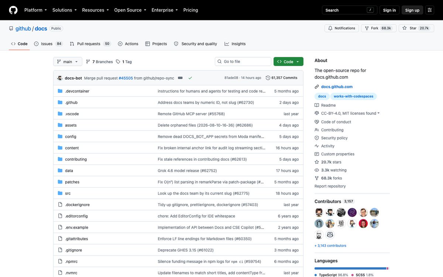Click the Security policy shield icon
Image resolution: width=443 pixels, height=277 pixels.
317,138
